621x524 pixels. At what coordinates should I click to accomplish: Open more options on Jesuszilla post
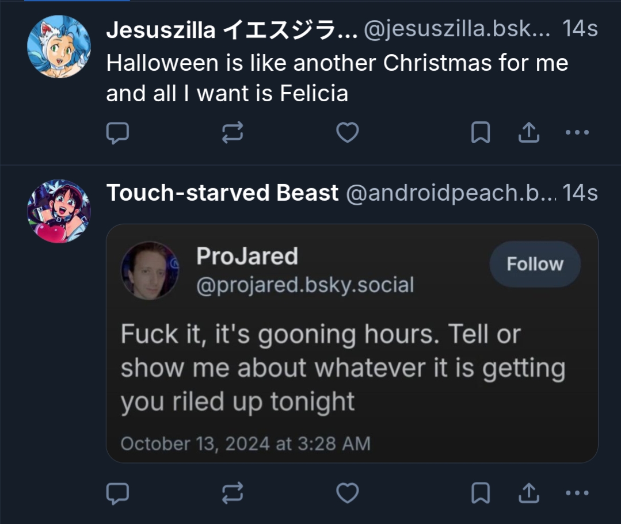[x=577, y=133]
